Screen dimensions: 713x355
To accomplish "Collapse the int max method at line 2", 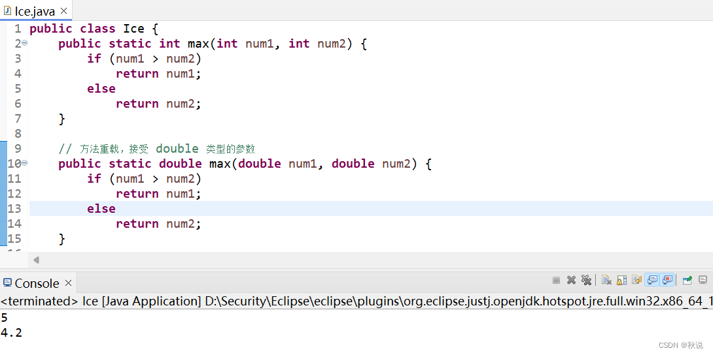I will click(x=25, y=42).
